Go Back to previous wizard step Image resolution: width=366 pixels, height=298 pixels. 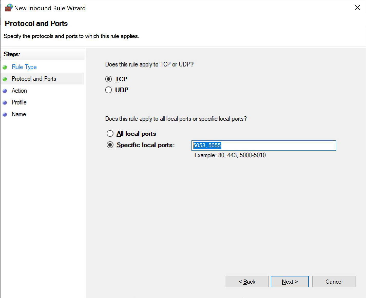tap(247, 282)
